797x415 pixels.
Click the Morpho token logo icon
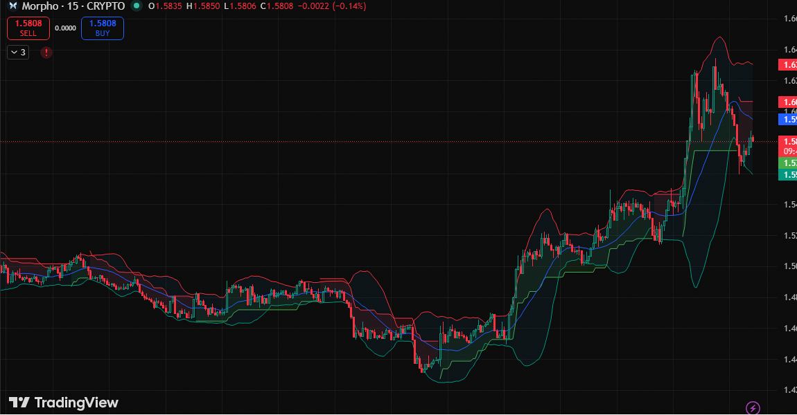(x=12, y=6)
